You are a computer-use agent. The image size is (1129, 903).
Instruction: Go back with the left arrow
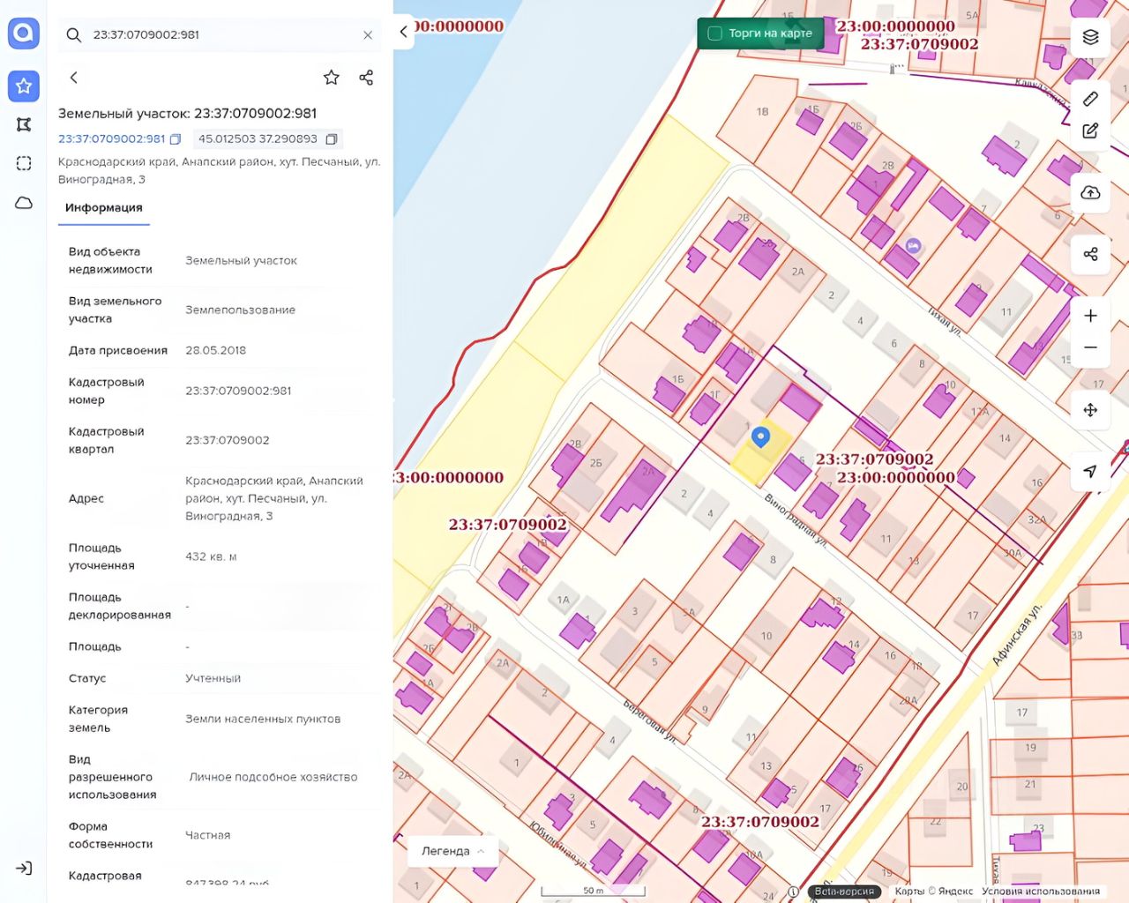click(x=74, y=78)
